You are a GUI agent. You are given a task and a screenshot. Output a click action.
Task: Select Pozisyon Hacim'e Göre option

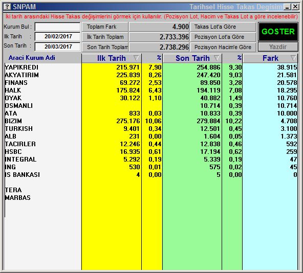[223, 47]
